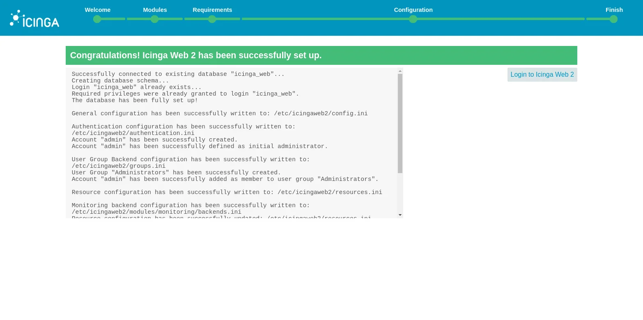Open the Configuration wizard step label
This screenshot has width=643, height=320.
click(413, 10)
